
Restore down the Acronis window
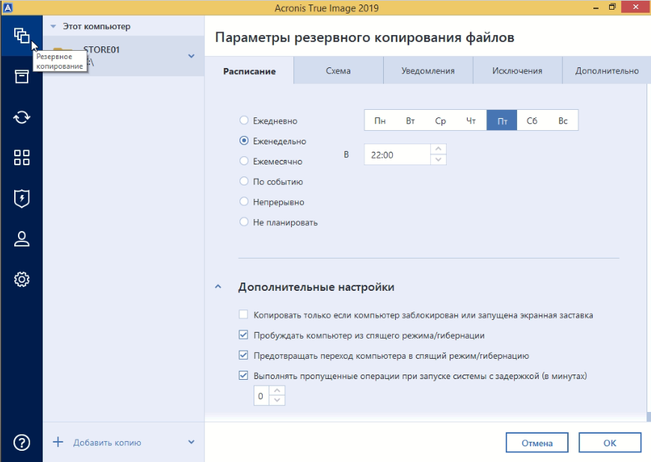click(x=612, y=7)
